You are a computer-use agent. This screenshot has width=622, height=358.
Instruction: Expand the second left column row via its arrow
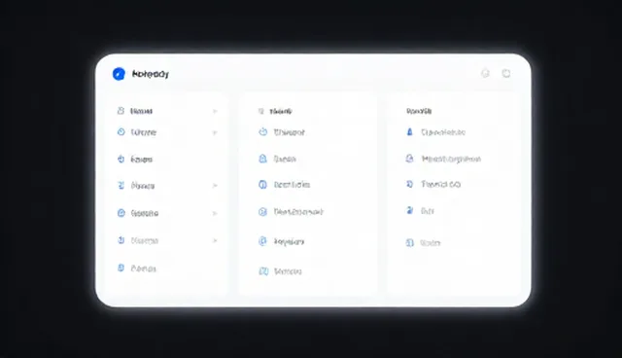pyautogui.click(x=215, y=132)
